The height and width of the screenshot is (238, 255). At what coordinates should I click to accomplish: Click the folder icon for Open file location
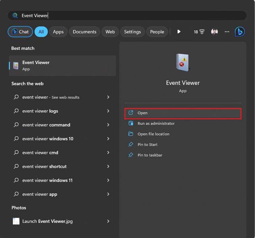[x=131, y=134]
